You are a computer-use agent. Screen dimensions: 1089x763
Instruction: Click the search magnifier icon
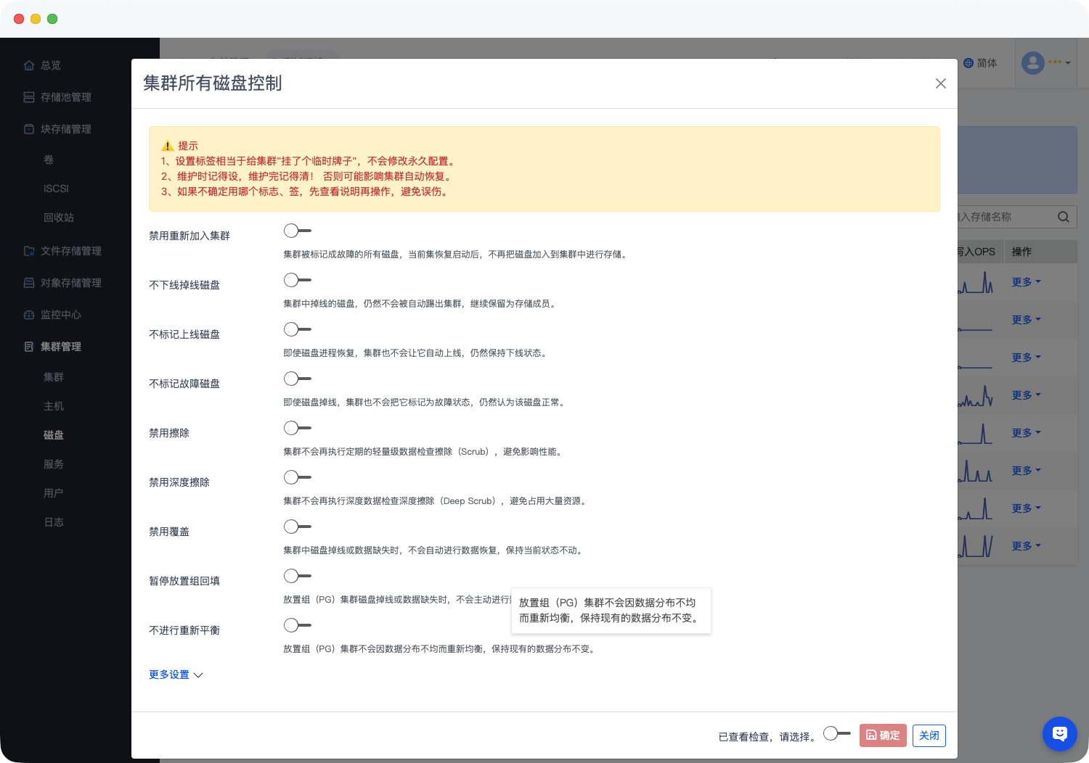[x=1063, y=217]
